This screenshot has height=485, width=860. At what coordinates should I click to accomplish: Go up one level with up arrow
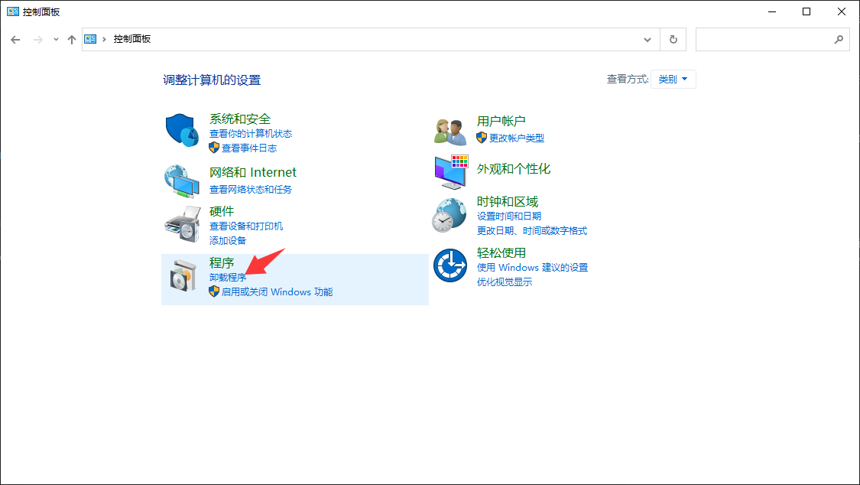pos(72,39)
